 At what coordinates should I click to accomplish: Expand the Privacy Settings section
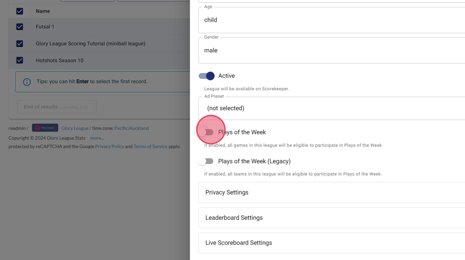(331, 192)
